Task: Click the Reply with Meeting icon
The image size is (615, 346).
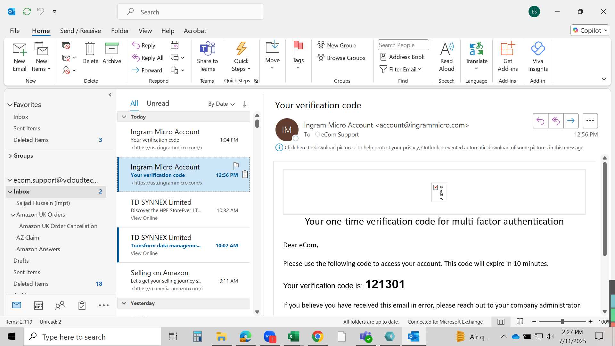Action: tap(175, 45)
